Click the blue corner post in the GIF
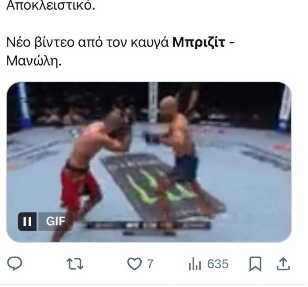Image resolution: width=308 pixels, height=287 pixels. [24, 105]
